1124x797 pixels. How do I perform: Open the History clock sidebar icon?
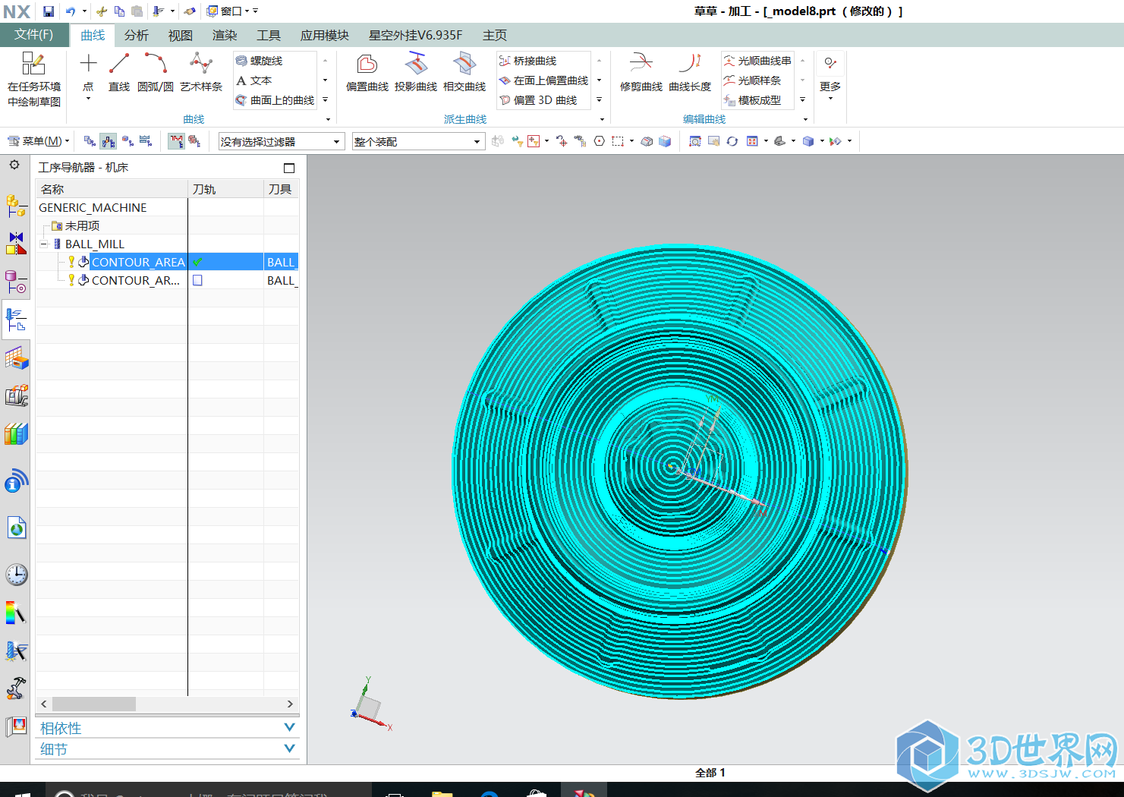coord(16,575)
